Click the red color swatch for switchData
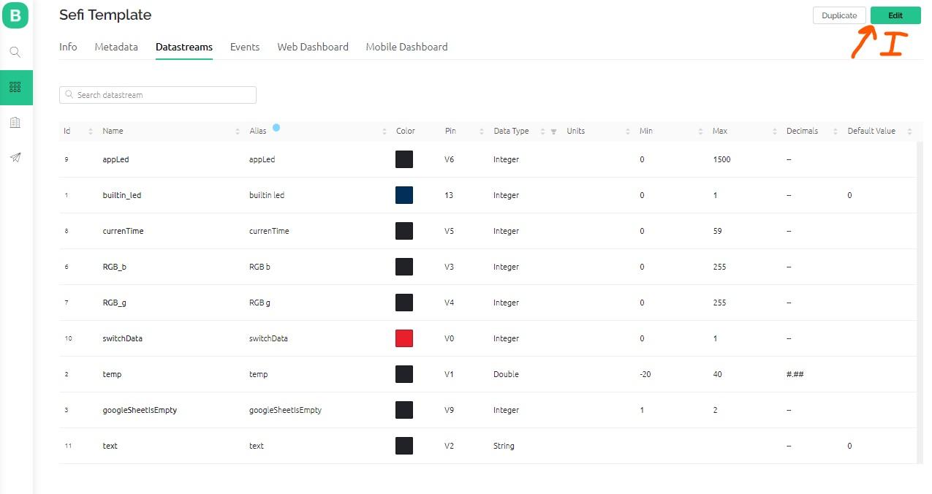932x494 pixels. pos(404,338)
